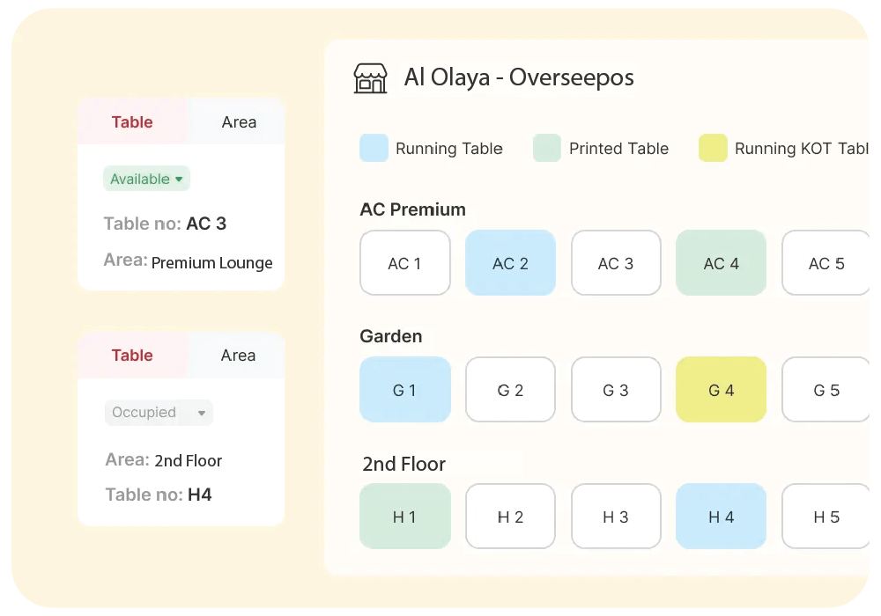Switch to Area tab in H4 card
Screen dimensions: 881x616
(x=238, y=356)
